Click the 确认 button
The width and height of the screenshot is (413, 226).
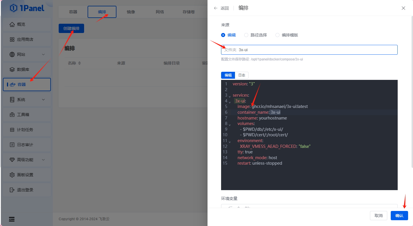[399, 216]
